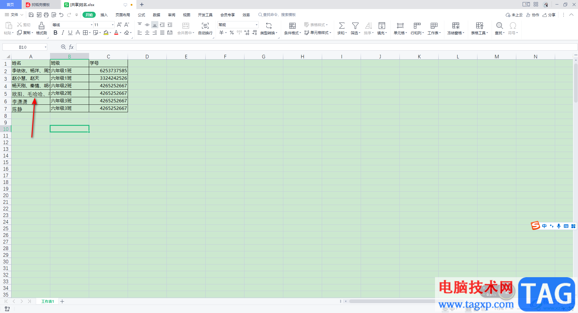Click the clear formatting eraser icon
The width and height of the screenshot is (578, 313).
pos(127,33)
